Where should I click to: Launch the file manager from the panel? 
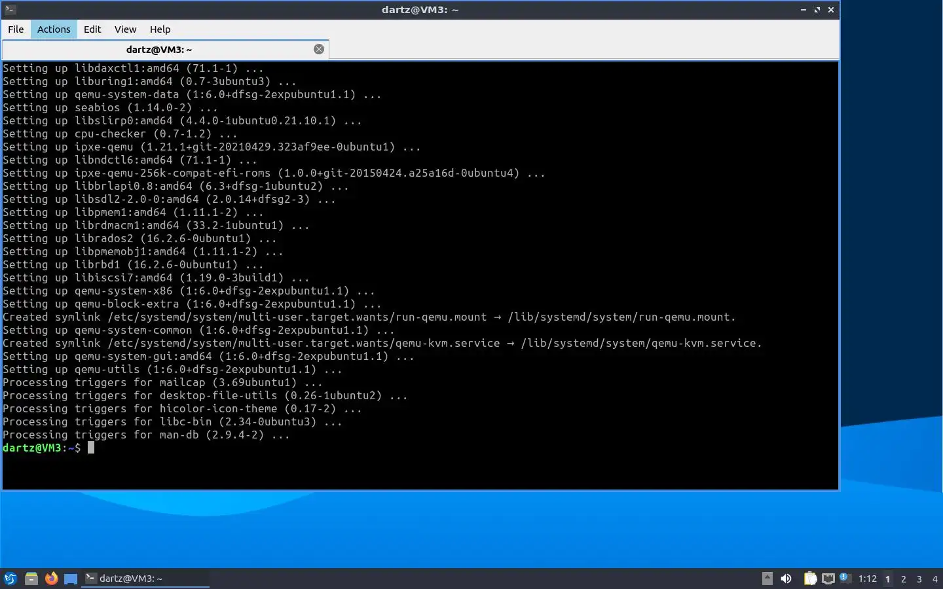[x=31, y=579]
